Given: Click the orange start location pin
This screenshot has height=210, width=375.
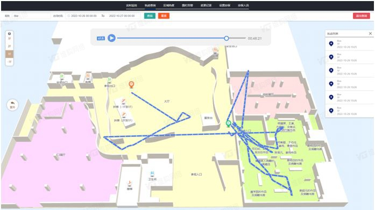Looking at the screenshot, I should pos(131,84).
